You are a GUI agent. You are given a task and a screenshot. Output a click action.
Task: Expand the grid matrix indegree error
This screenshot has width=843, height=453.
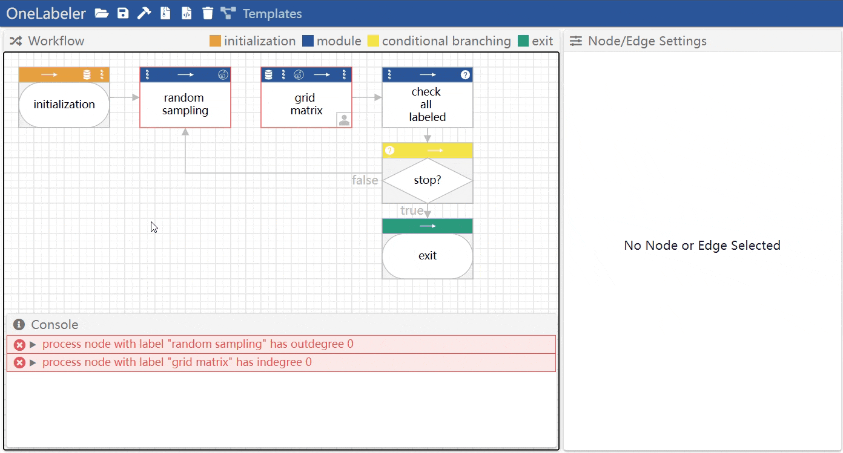click(x=33, y=363)
